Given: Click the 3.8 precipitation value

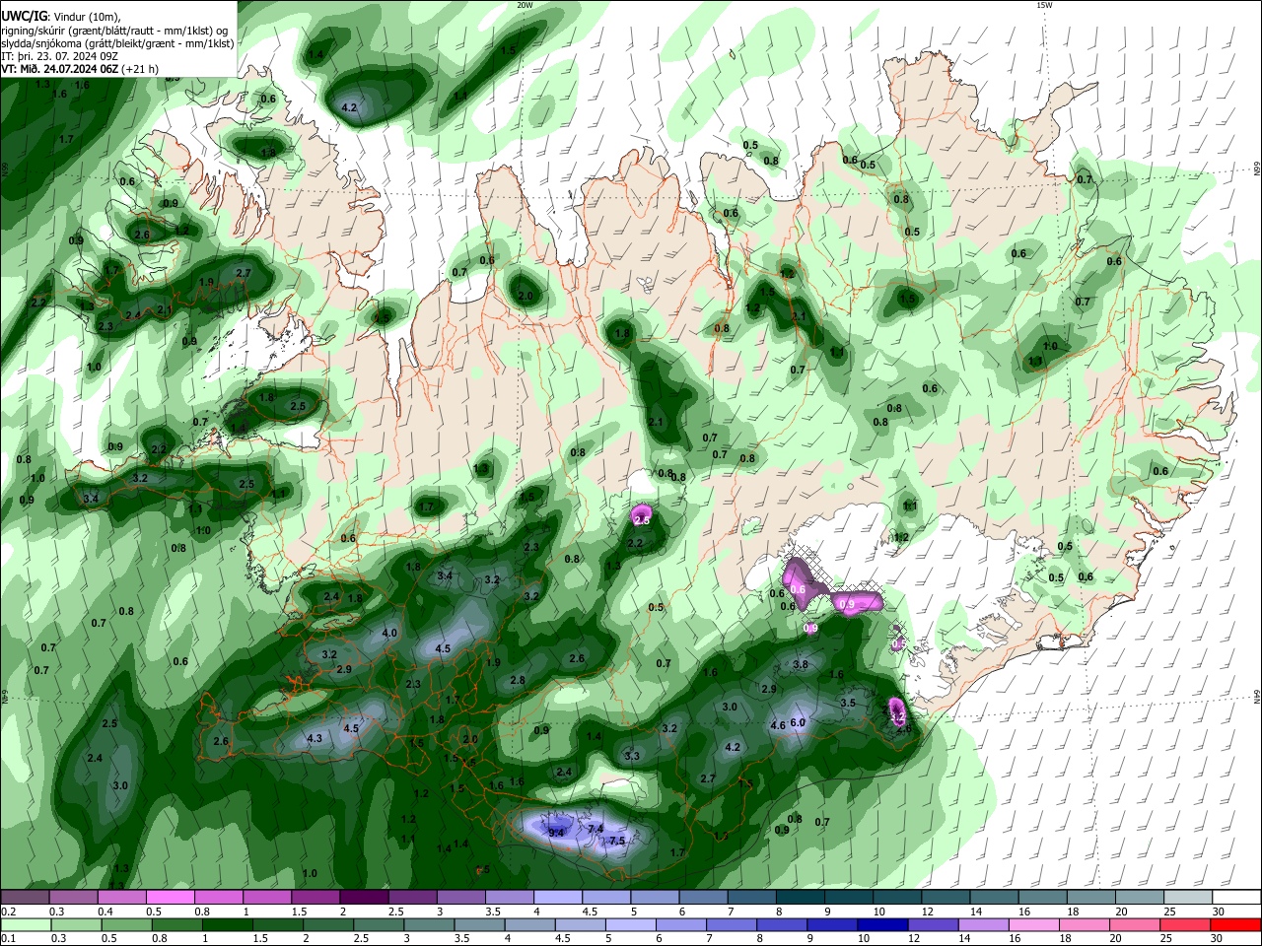Looking at the screenshot, I should click(x=801, y=665).
